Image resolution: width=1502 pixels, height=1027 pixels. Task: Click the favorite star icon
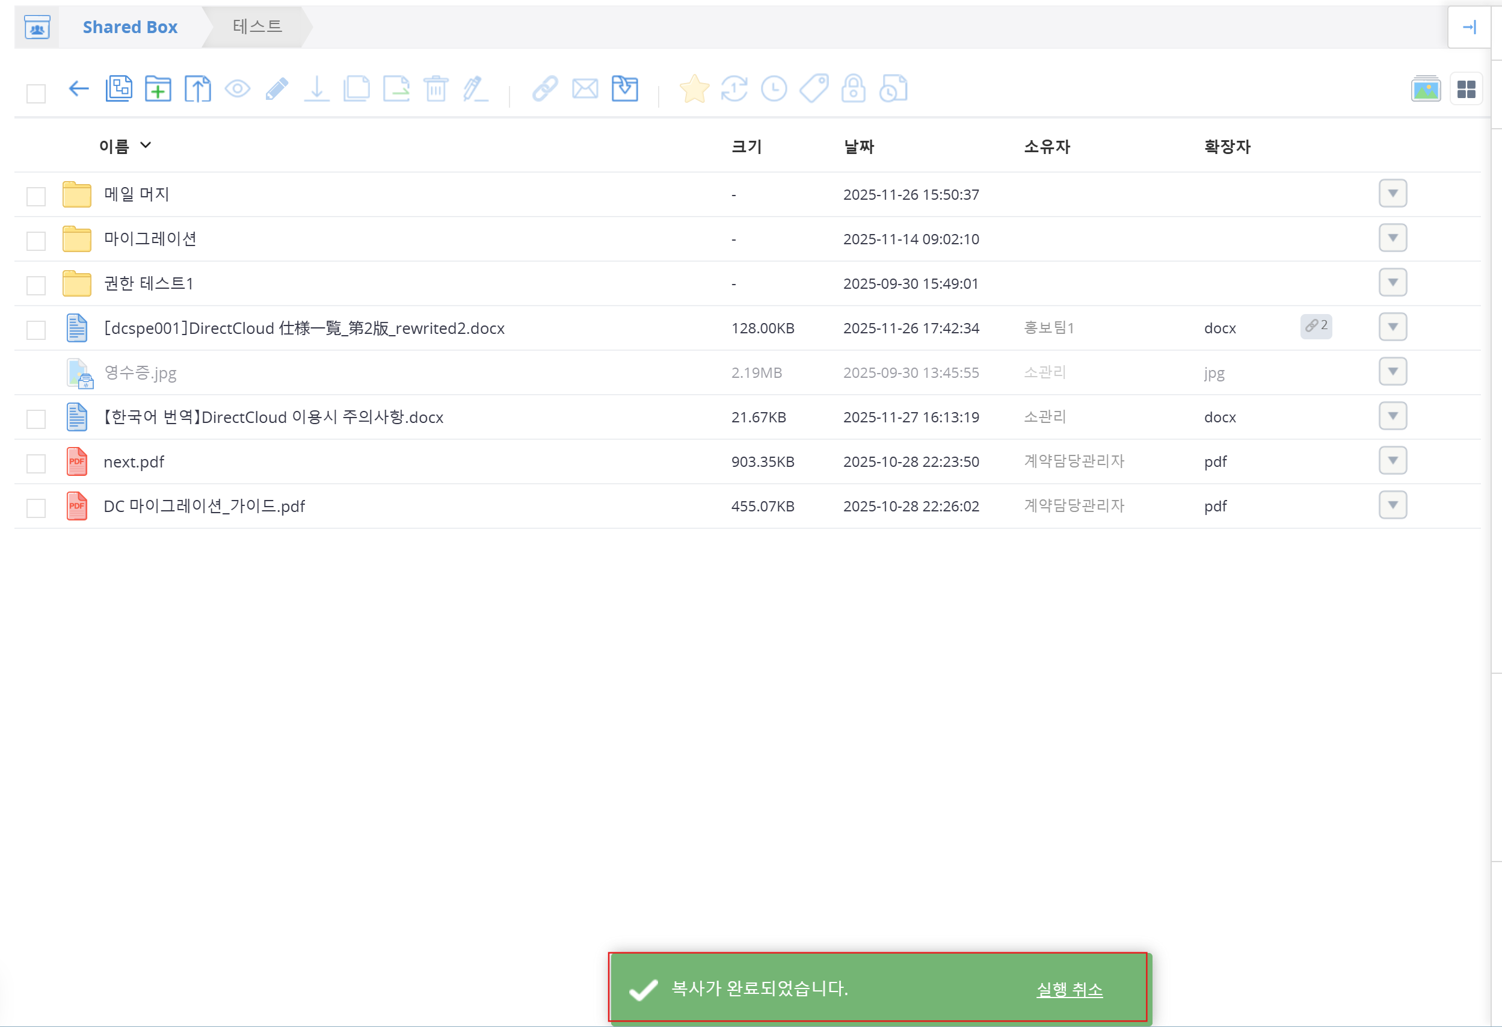point(694,88)
